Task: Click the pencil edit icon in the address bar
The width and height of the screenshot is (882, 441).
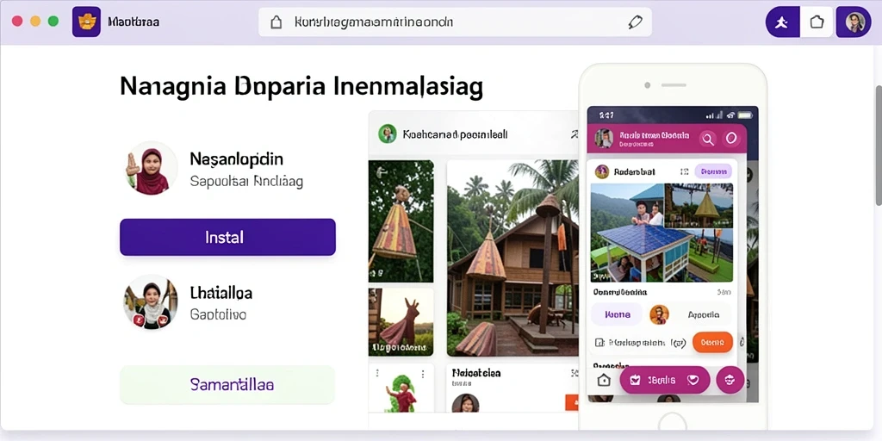Action: pos(635,22)
